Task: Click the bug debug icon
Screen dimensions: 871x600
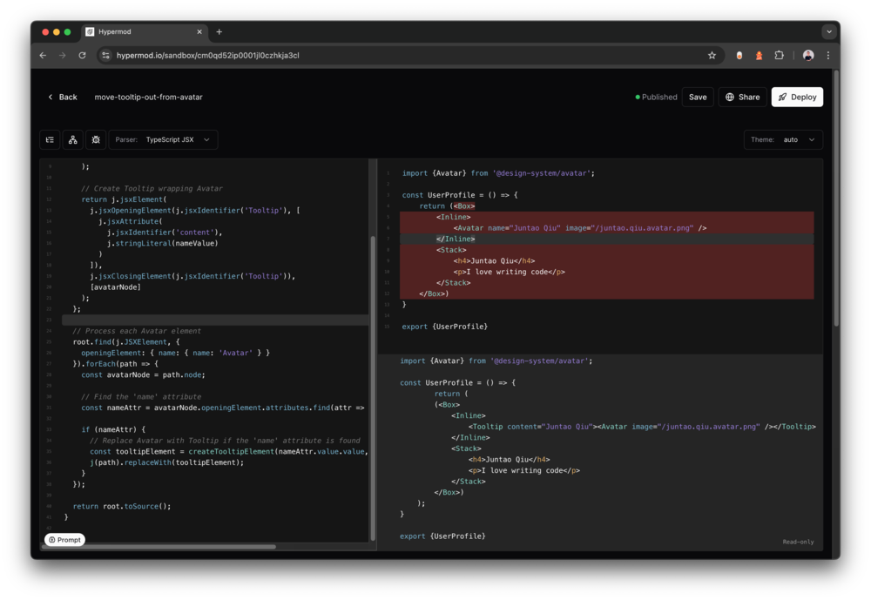Action: pos(96,139)
